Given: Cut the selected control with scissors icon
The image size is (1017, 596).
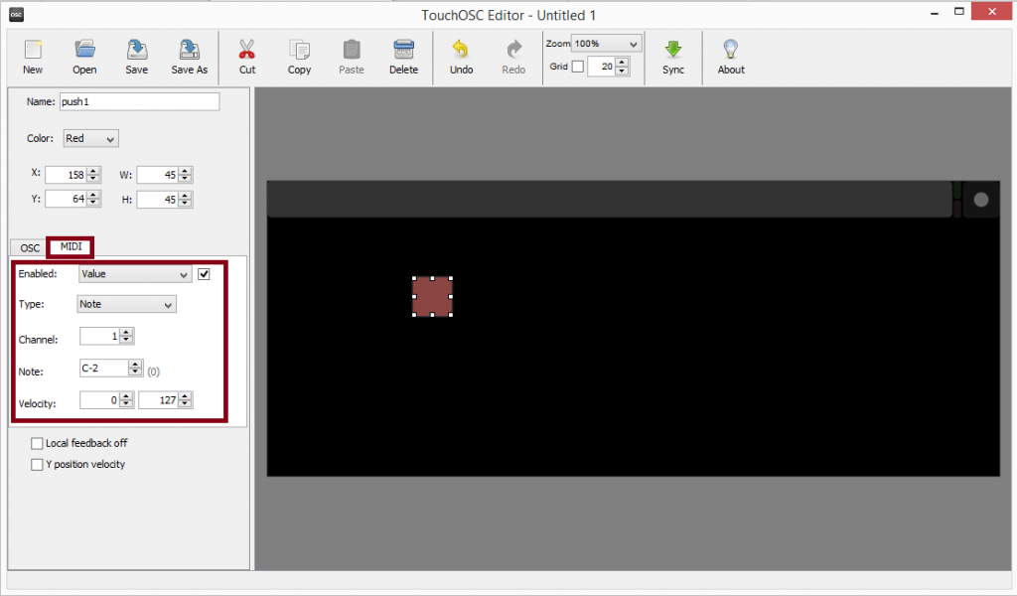Looking at the screenshot, I should coord(247,57).
